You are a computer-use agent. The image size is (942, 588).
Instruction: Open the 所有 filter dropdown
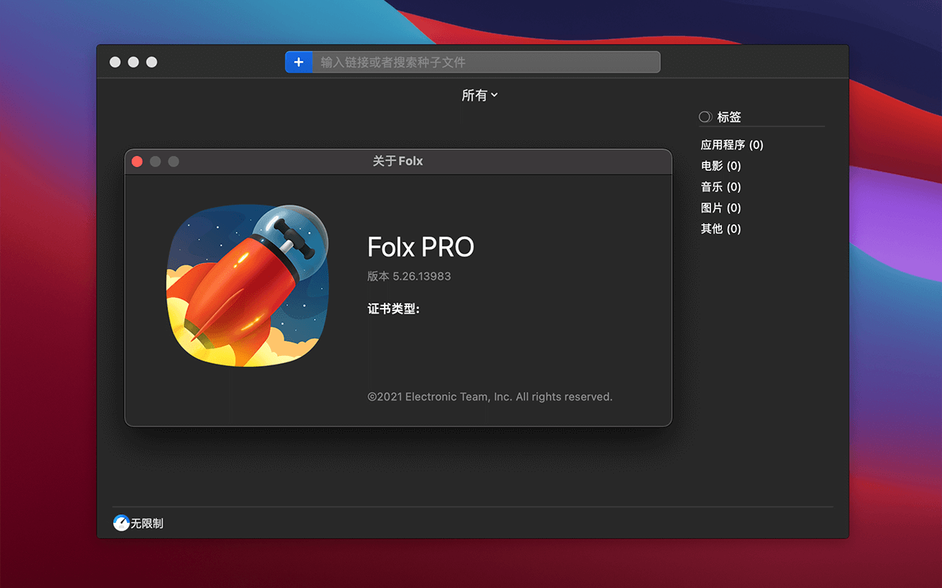[x=480, y=95]
